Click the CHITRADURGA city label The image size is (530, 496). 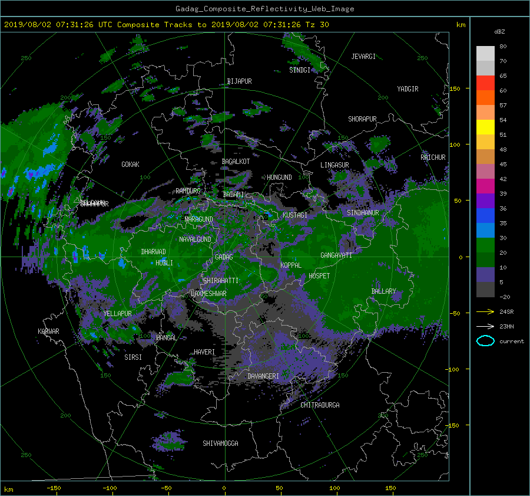[x=320, y=405]
